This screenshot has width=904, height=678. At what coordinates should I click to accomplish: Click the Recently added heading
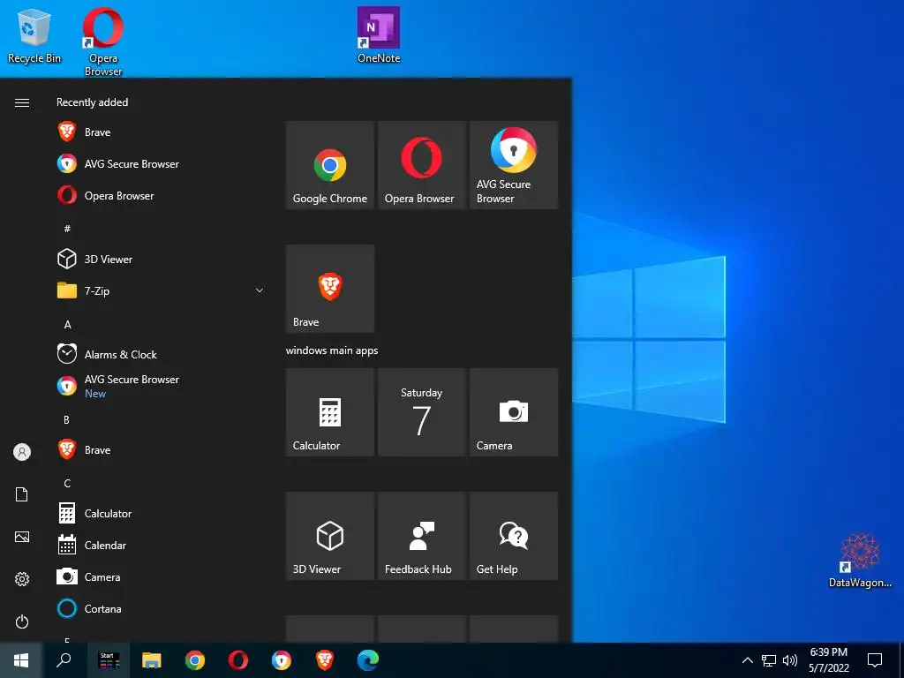[92, 102]
